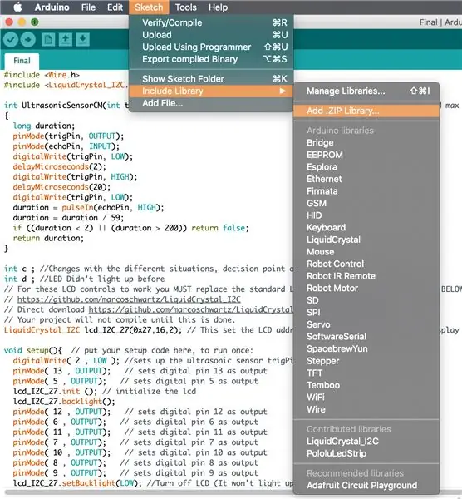Image resolution: width=462 pixels, height=499 pixels.
Task: Include the Robot IR Remote library
Action: tap(366, 276)
